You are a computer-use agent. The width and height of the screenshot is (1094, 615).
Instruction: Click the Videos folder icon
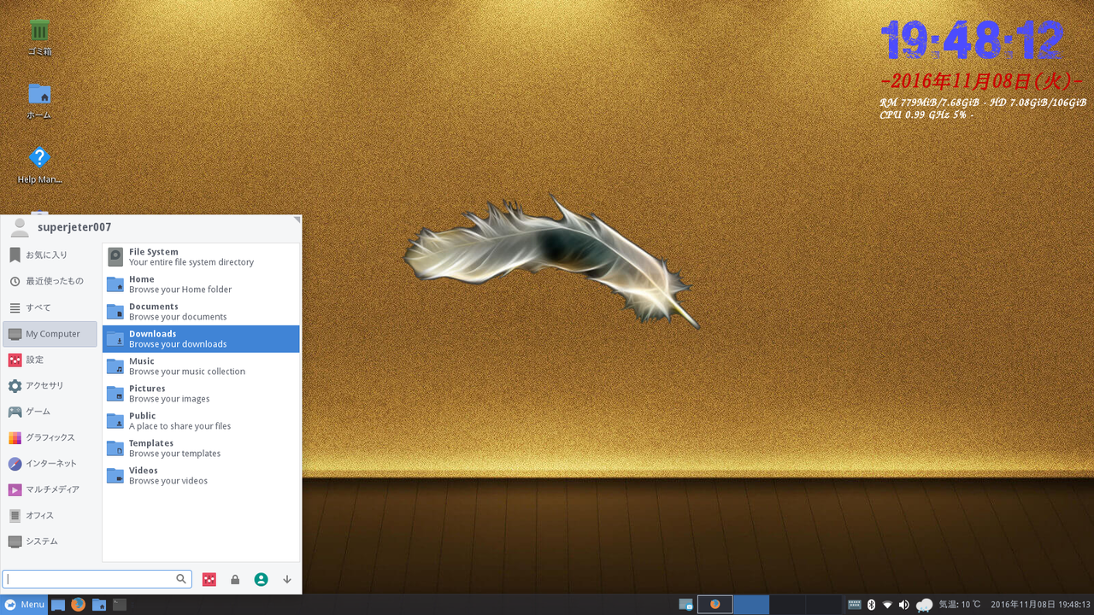point(115,476)
